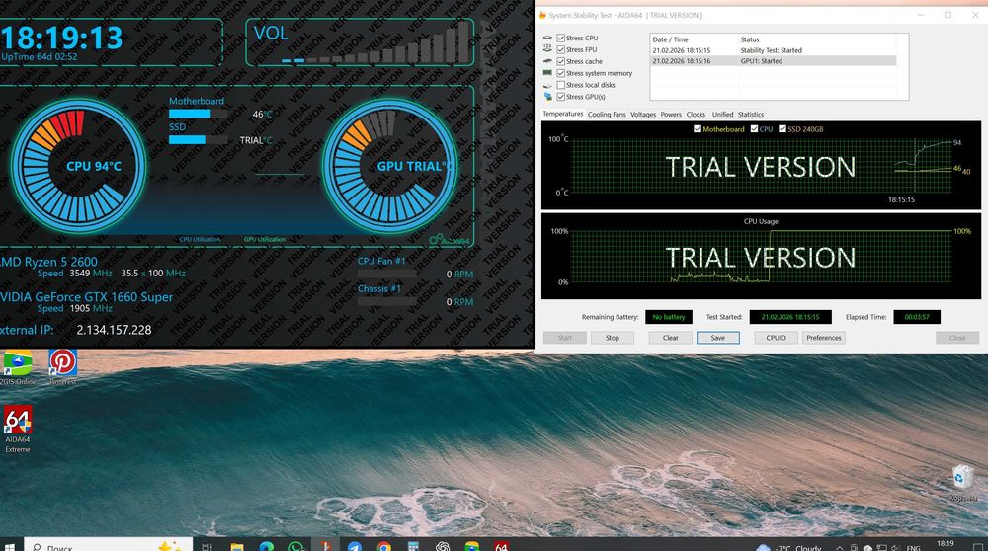Select the 'Stability Test: Started' log row

click(x=774, y=50)
